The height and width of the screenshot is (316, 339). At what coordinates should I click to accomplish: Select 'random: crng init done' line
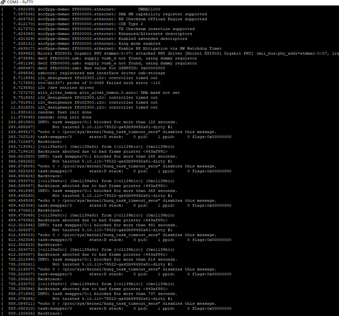(46, 117)
